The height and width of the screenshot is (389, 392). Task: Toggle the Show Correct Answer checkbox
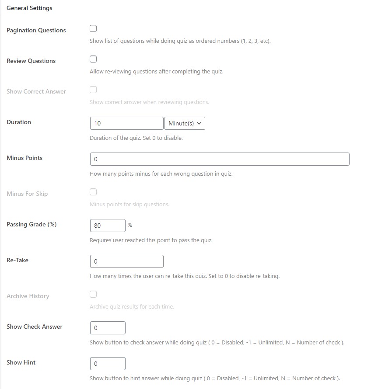click(x=93, y=90)
